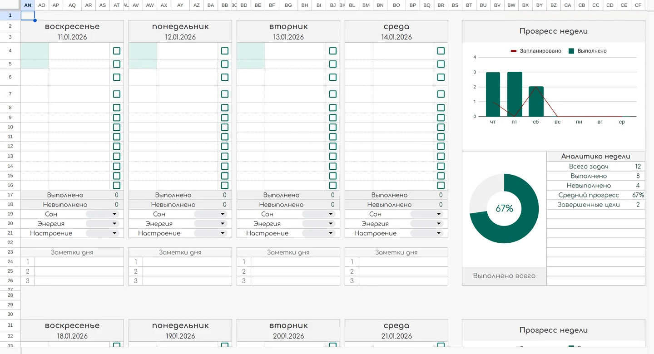Expand the Настроение dropdown for понедельник 12.01.2026
This screenshot has width=654, height=354.
(211, 233)
